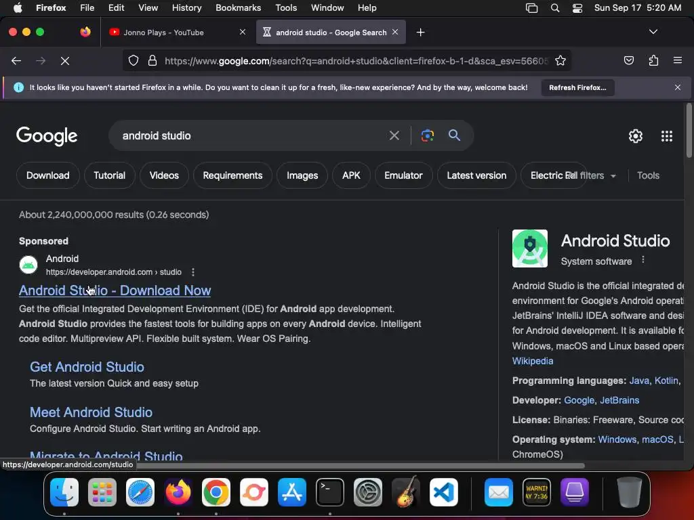Click the Refresh Firefox button

click(x=577, y=87)
